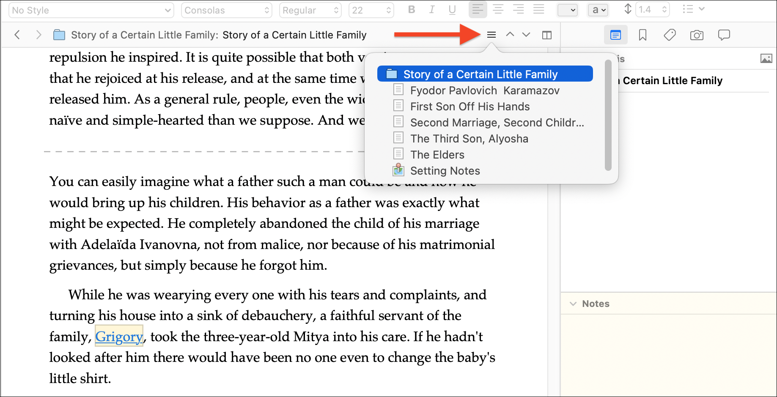Image resolution: width=777 pixels, height=397 pixels.
Task: Toggle bold formatting
Action: click(411, 10)
